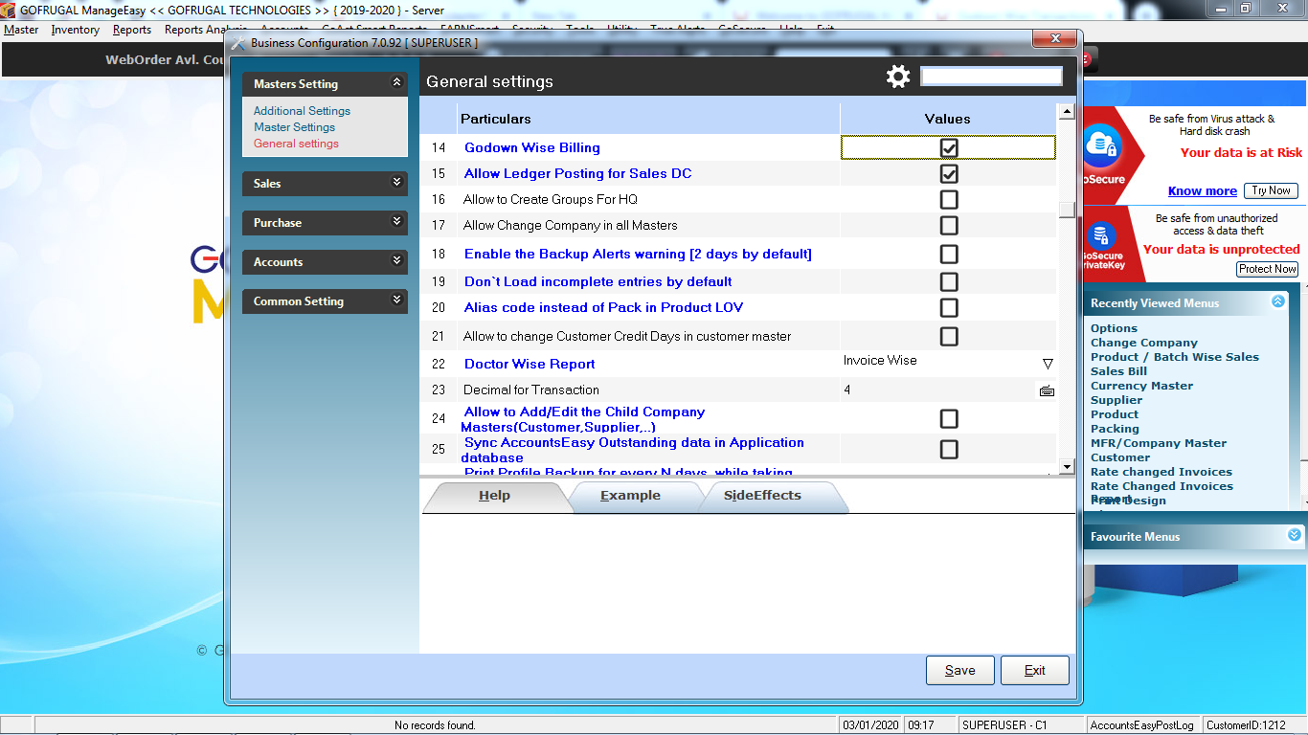Open the Master menu
The height and width of the screenshot is (735, 1308).
click(21, 30)
